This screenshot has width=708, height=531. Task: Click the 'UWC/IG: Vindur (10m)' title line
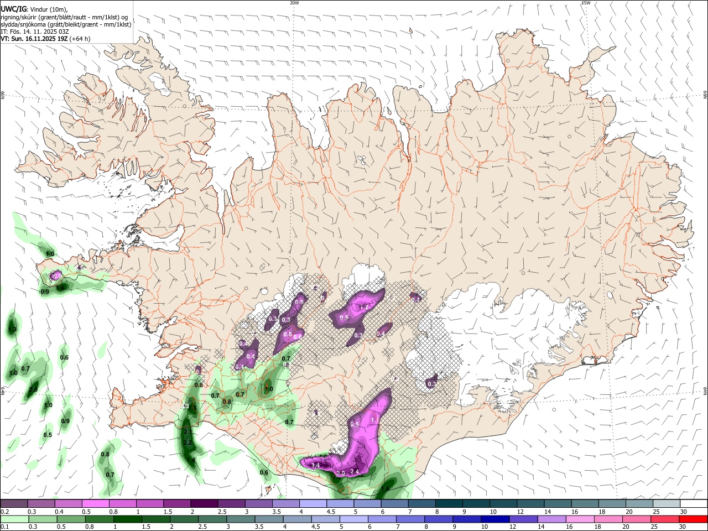tap(34, 9)
